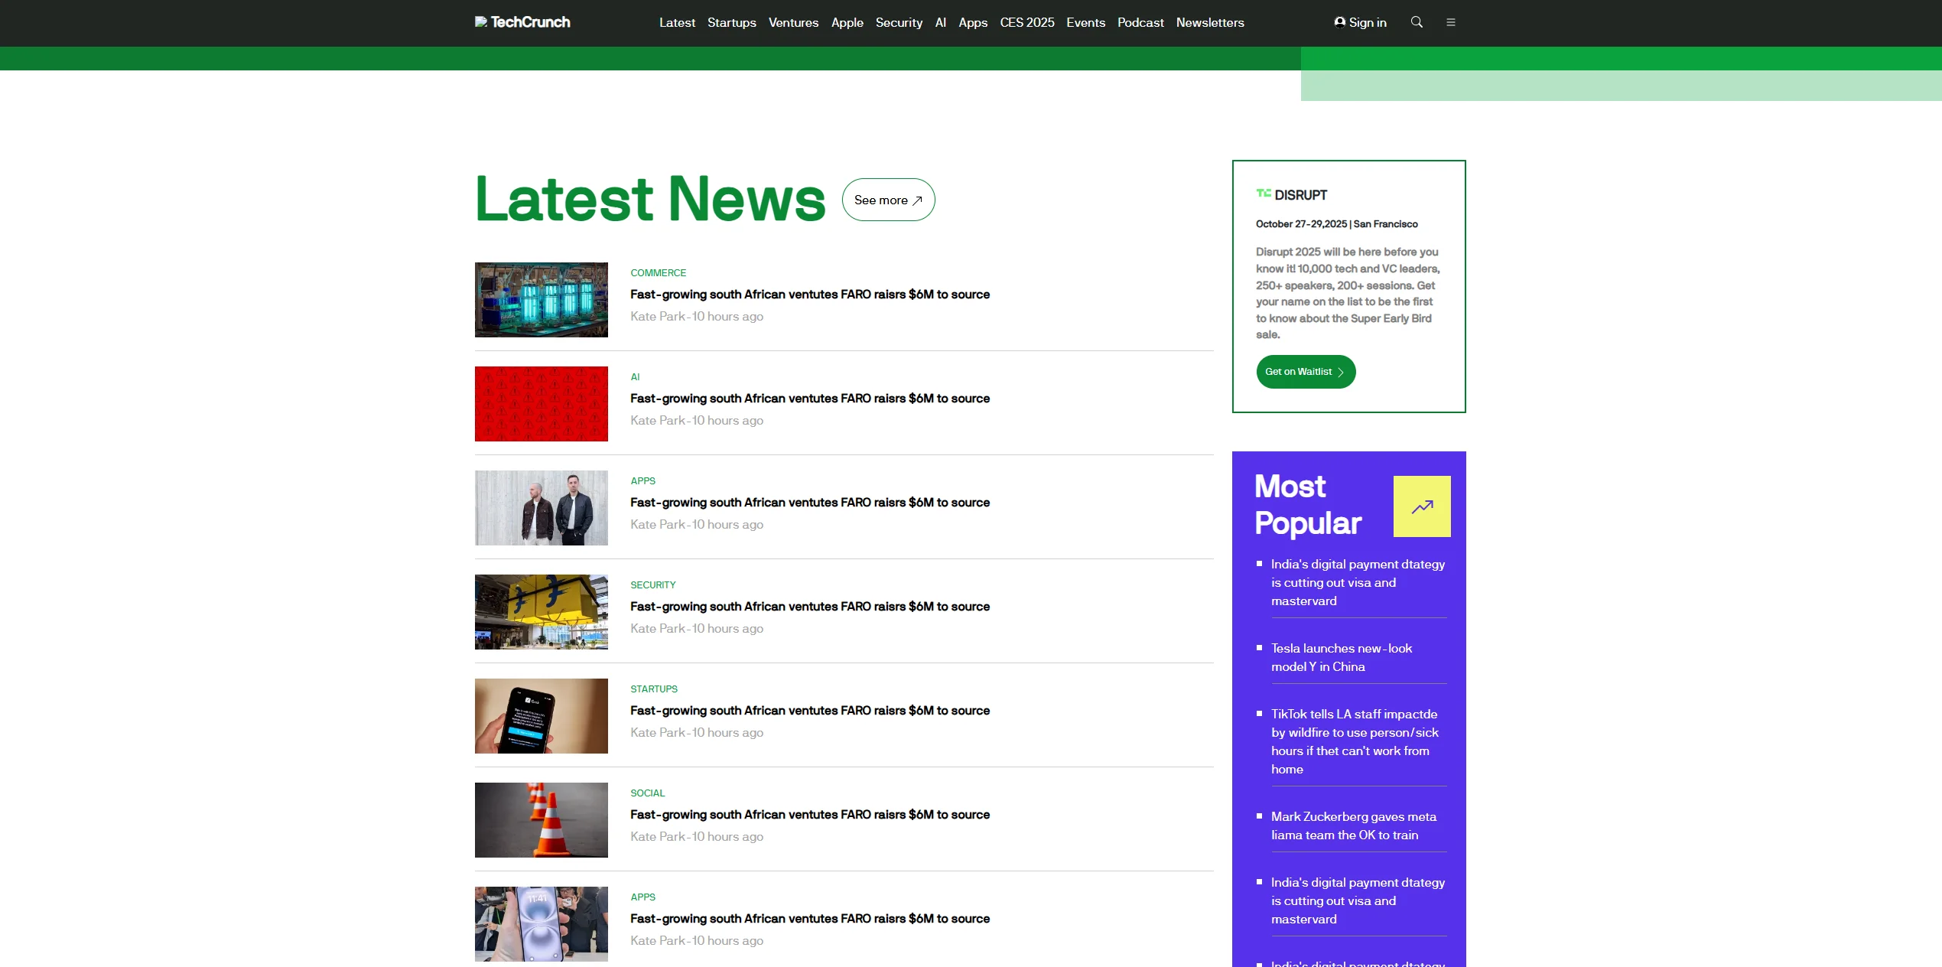This screenshot has height=967, width=1942.
Task: Open search with the magnifier icon
Action: [1417, 22]
